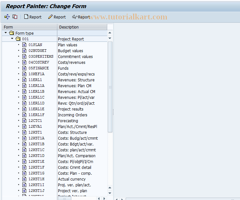The width and height of the screenshot is (240, 200).
Task: Select the 03OPENITEMS document icon
Action: (x=24, y=56)
